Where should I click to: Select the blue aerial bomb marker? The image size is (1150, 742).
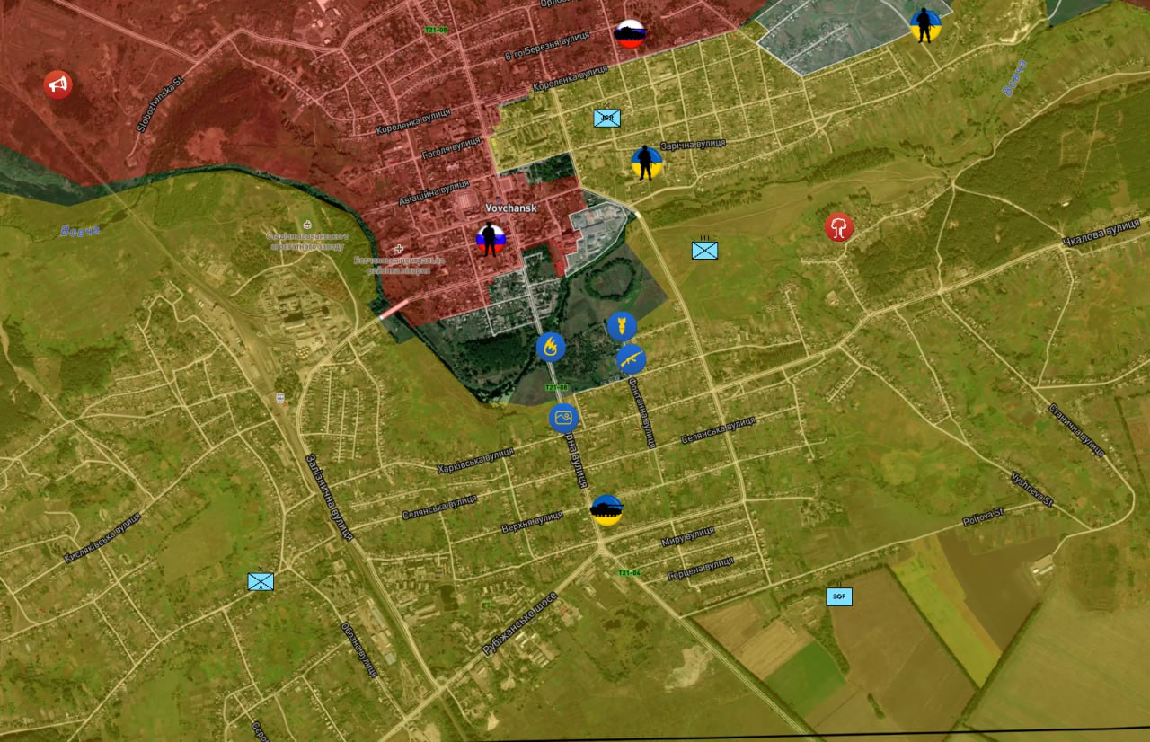pyautogui.click(x=622, y=327)
